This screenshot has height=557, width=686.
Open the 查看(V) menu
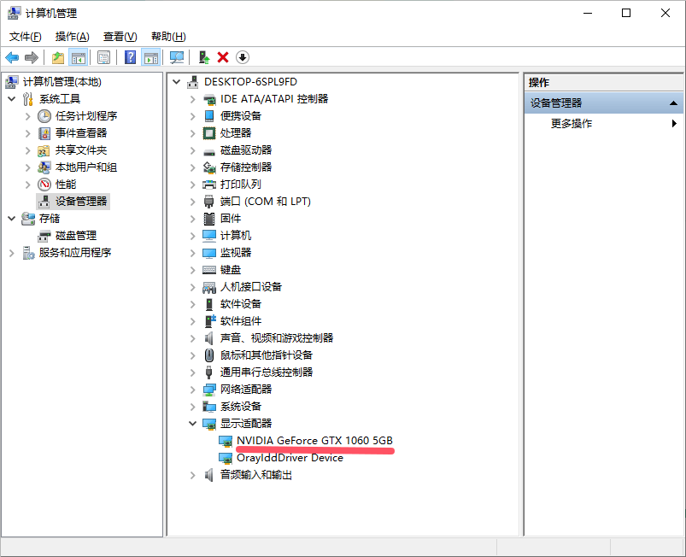(120, 36)
